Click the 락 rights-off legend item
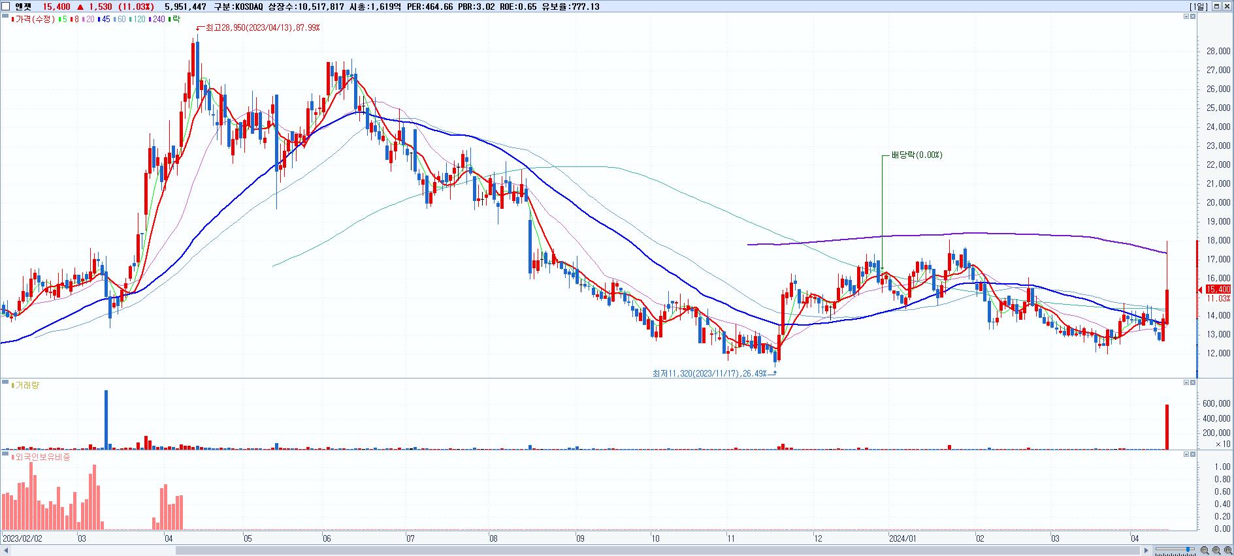1234x556 pixels. [174, 20]
